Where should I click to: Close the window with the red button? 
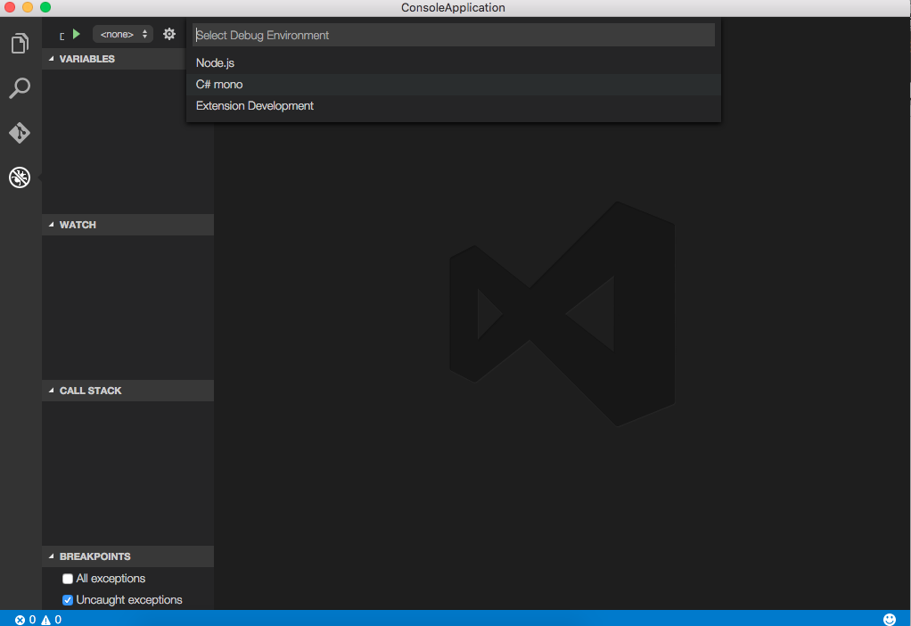[9, 7]
